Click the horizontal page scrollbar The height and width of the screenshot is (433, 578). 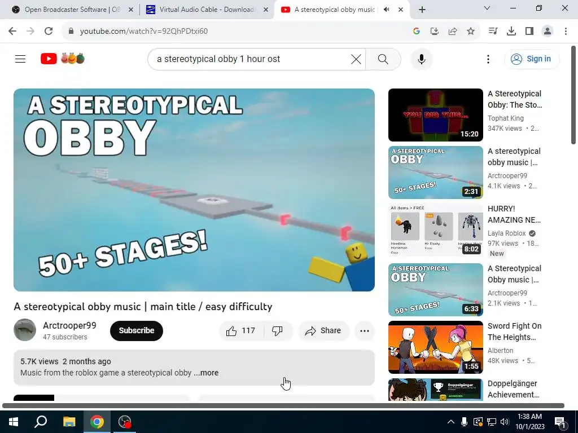tap(283, 406)
